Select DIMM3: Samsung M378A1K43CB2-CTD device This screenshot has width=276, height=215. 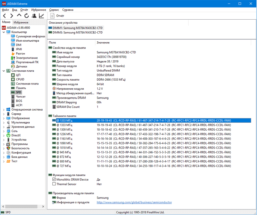tap(76, 32)
